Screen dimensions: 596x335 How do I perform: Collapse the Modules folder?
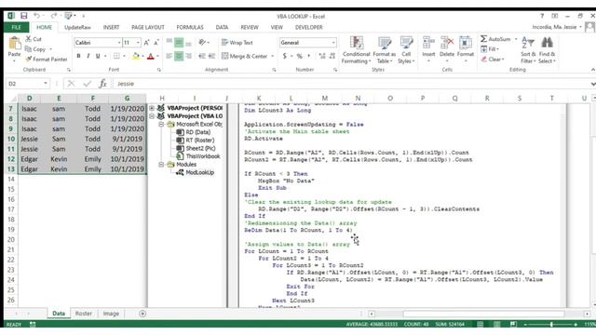(x=161, y=165)
